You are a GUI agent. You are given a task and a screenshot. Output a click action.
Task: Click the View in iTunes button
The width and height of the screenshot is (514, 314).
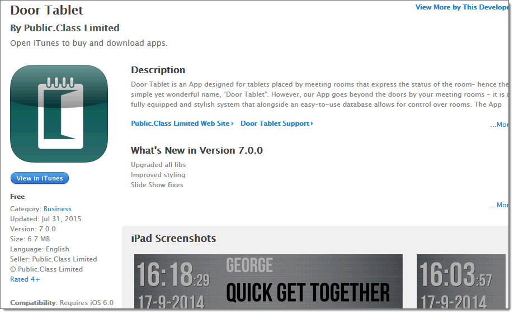40,178
